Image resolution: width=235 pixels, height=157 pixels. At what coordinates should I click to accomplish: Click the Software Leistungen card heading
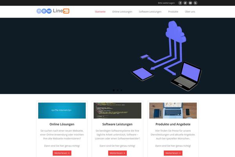[x=117, y=124]
